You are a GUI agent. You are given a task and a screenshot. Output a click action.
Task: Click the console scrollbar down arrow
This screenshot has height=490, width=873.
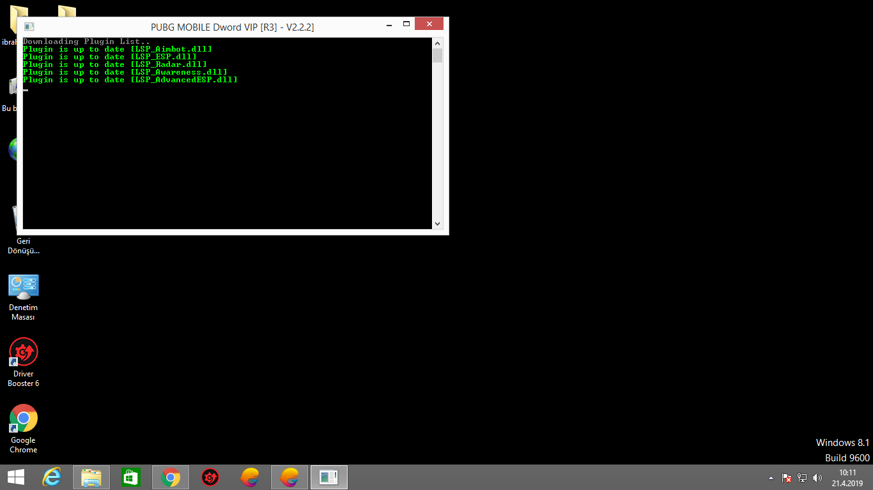click(438, 224)
